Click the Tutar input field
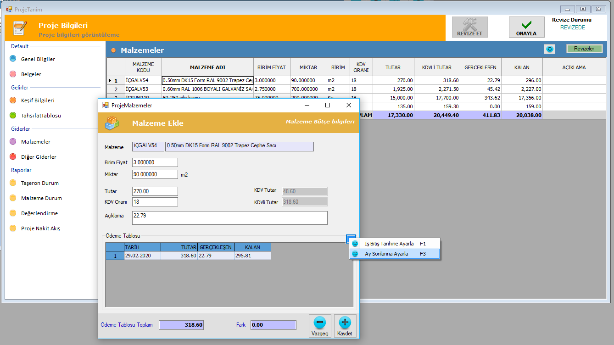Image resolution: width=614 pixels, height=345 pixels. click(155, 191)
